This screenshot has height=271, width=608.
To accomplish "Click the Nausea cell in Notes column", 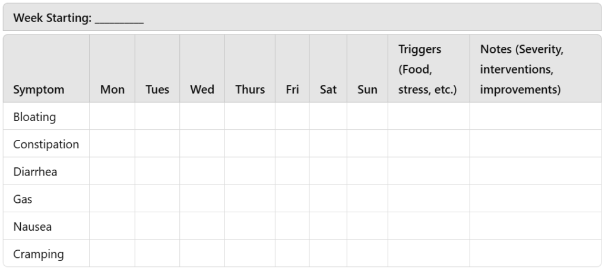I will 535,226.
